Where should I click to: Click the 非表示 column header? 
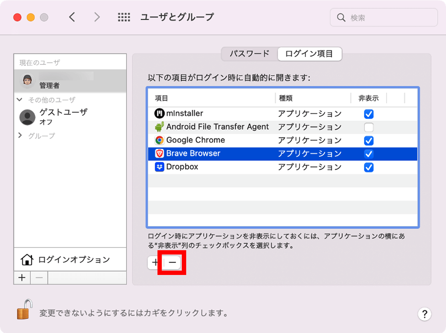pos(368,98)
